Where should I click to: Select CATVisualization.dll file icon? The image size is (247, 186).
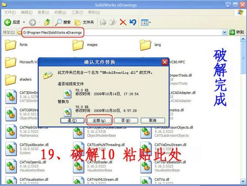point(11,180)
